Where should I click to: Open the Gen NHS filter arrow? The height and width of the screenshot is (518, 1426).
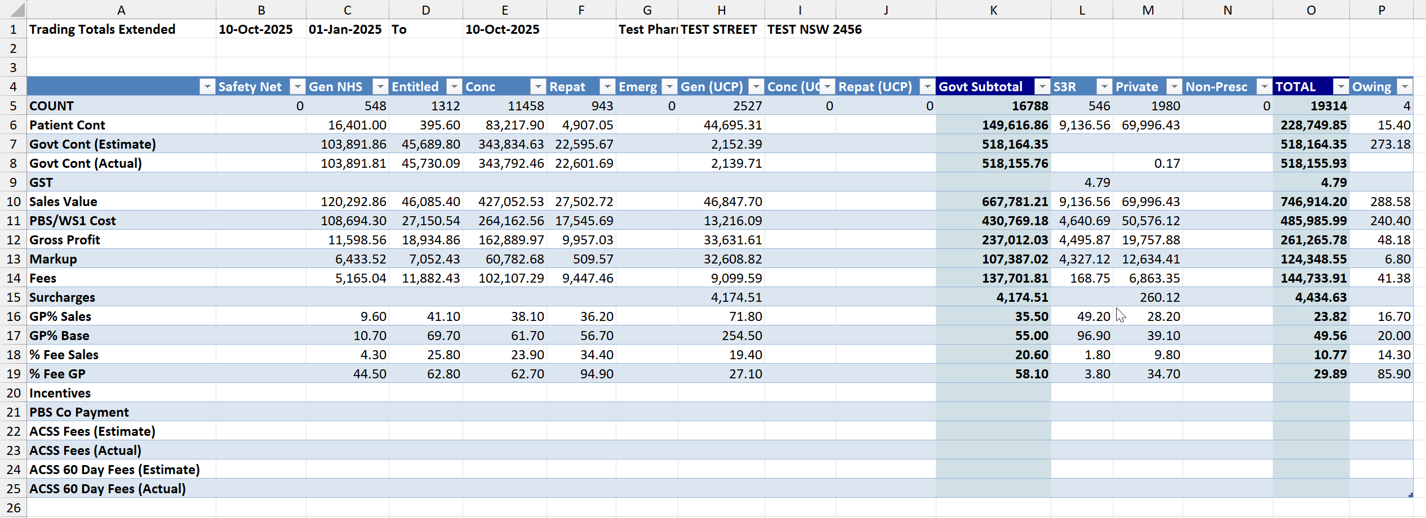point(380,87)
